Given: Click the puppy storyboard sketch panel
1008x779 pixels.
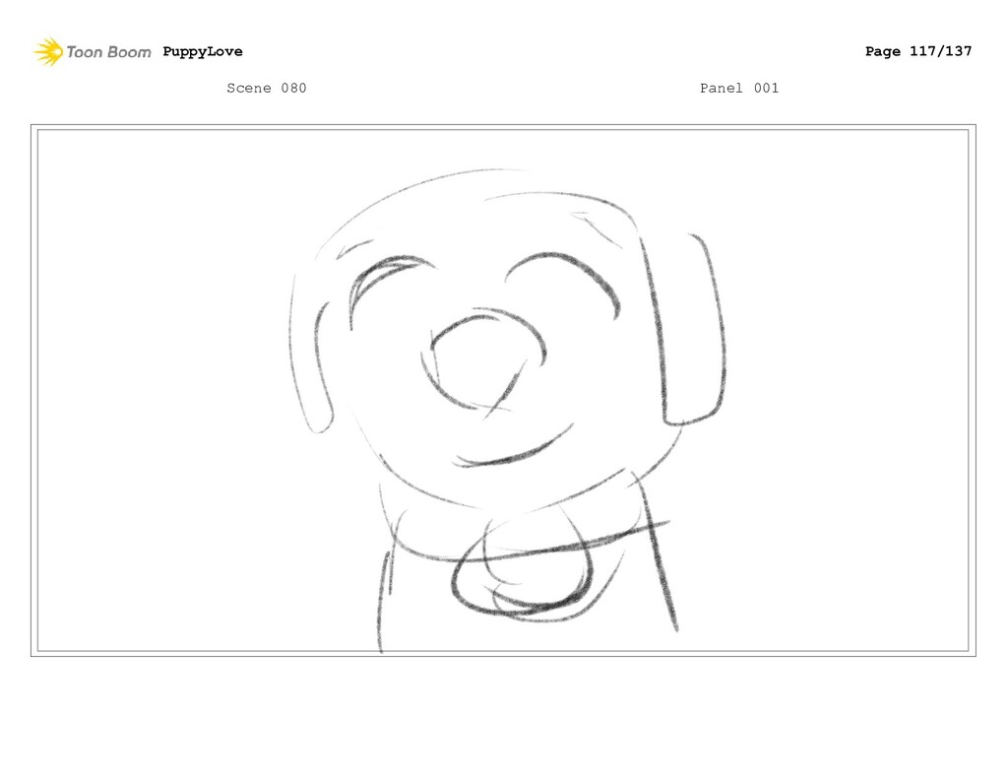Looking at the screenshot, I should [503, 390].
